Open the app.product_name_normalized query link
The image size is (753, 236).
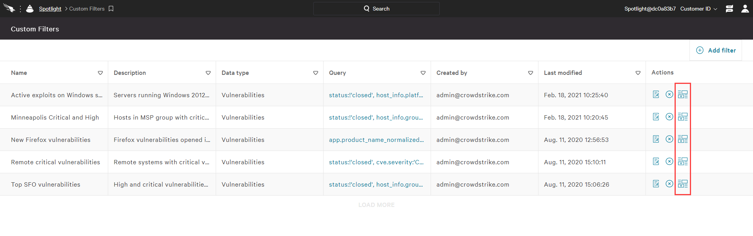pos(376,140)
